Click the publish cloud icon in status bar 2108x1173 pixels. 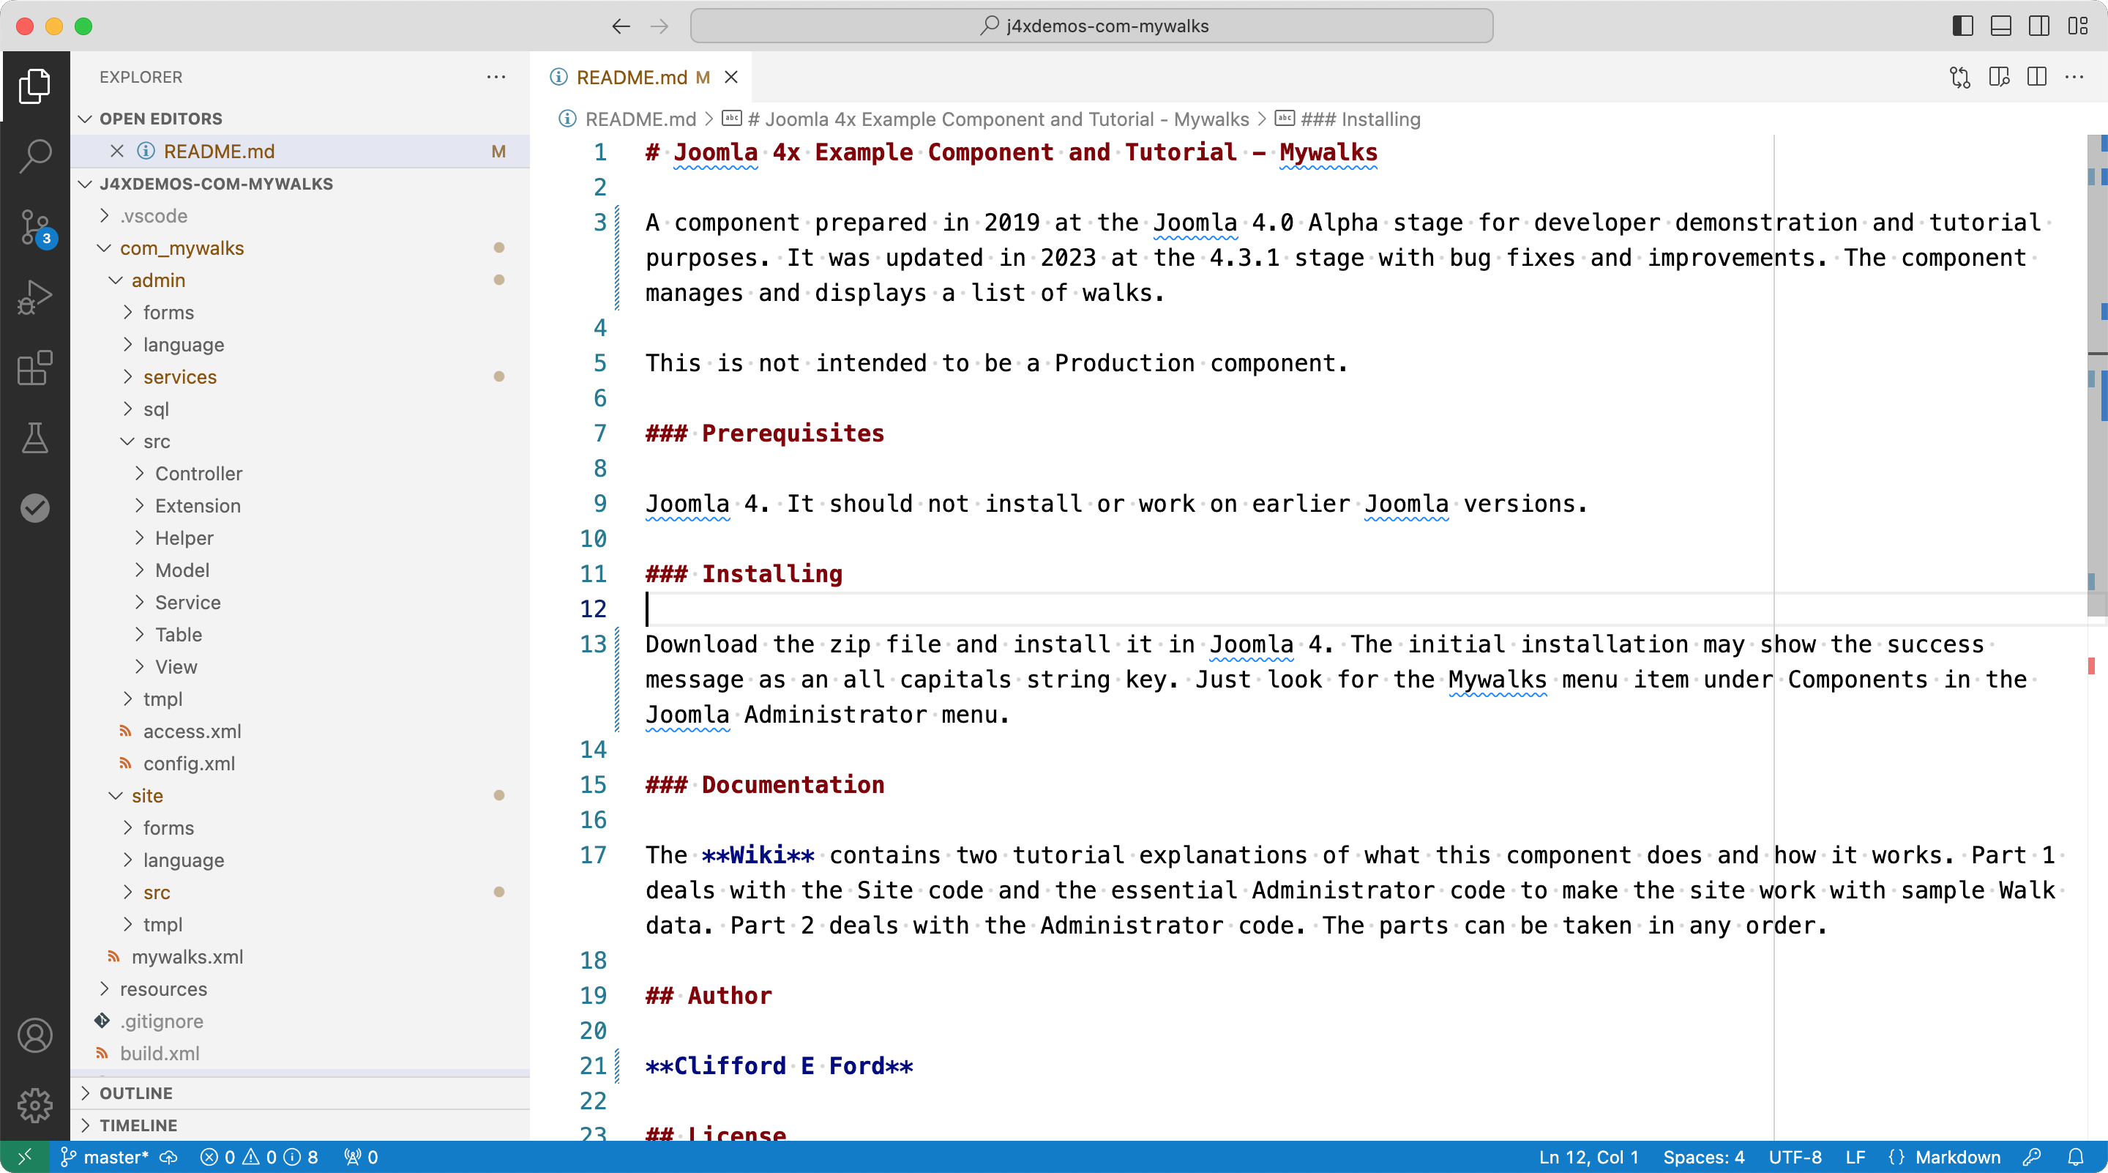click(168, 1157)
